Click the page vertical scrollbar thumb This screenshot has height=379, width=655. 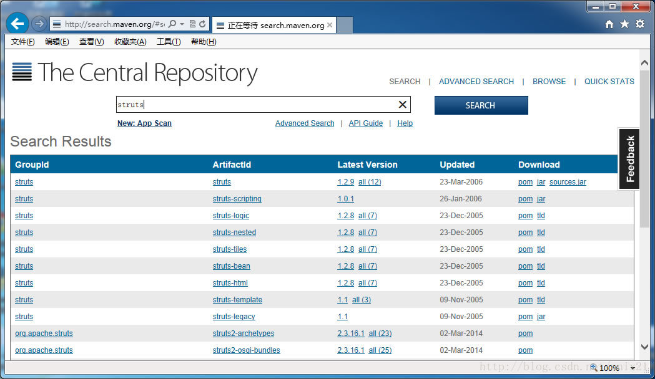coord(644,149)
